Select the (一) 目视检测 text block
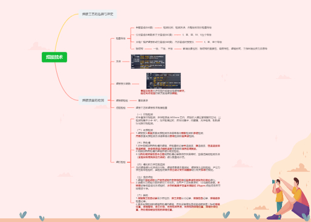 [x=178, y=119]
